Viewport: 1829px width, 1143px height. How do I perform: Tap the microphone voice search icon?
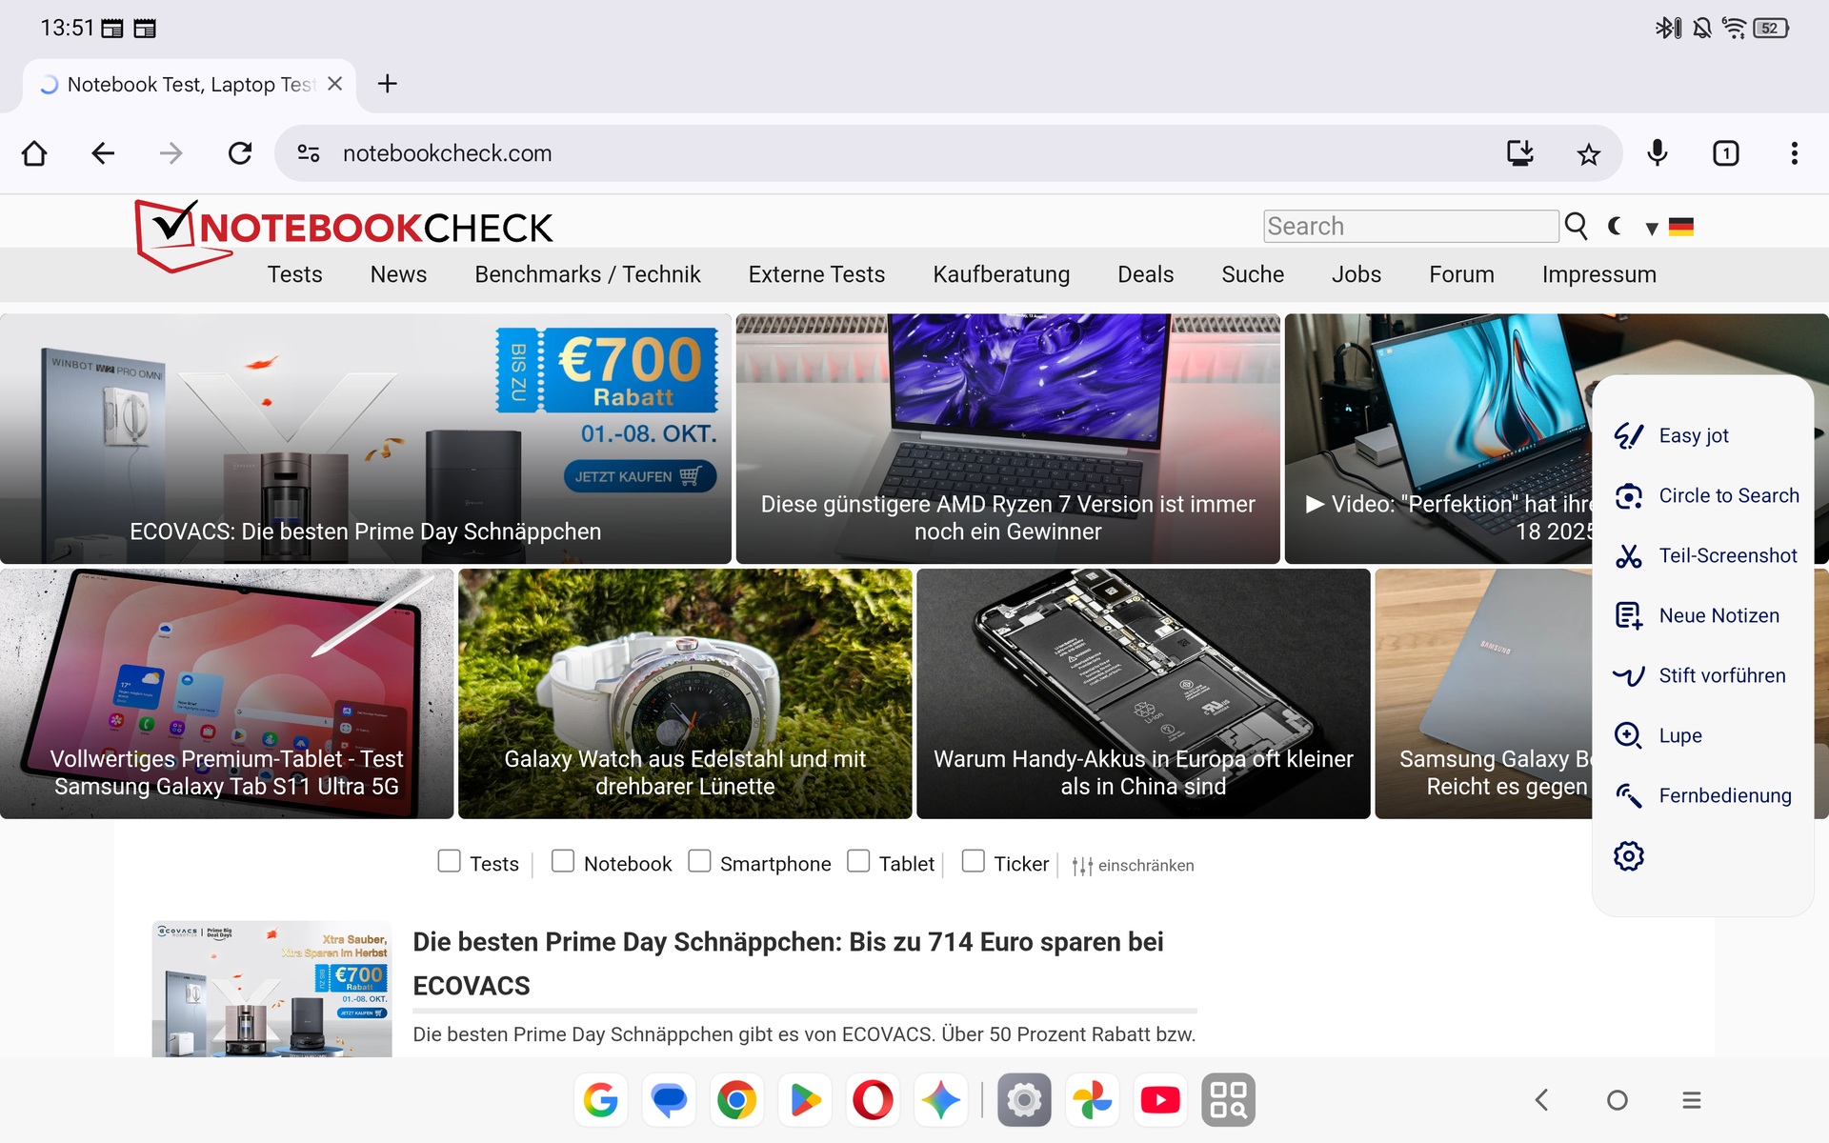(1658, 153)
